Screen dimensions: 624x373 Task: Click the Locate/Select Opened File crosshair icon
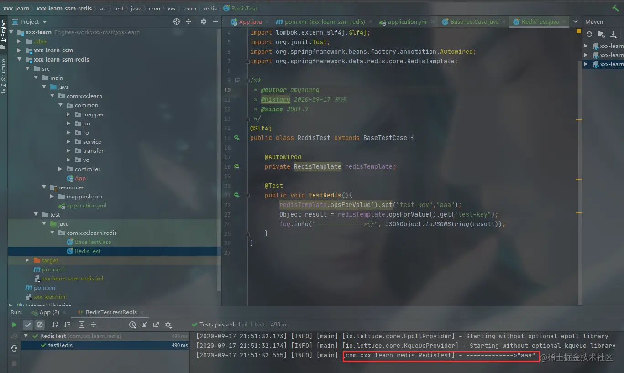point(177,21)
